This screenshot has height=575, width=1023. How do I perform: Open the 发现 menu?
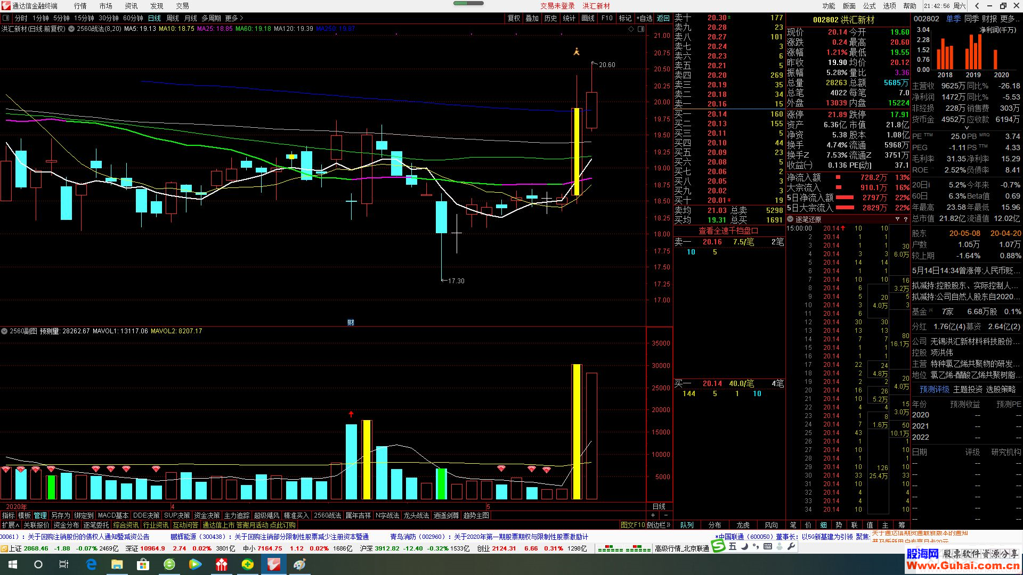coord(157,6)
